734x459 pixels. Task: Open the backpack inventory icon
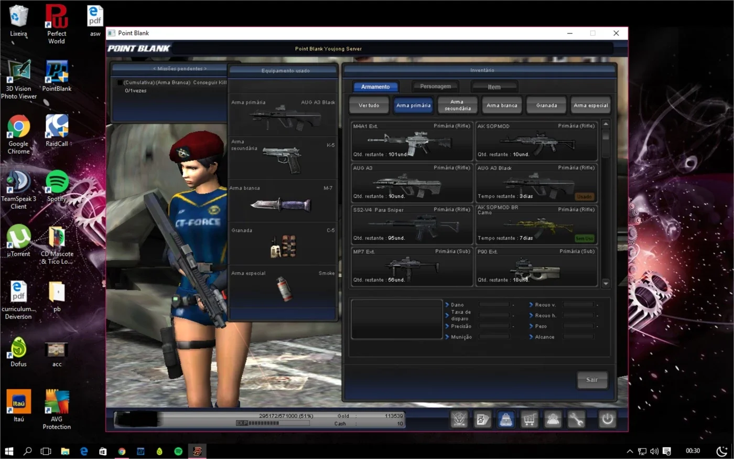click(x=505, y=419)
